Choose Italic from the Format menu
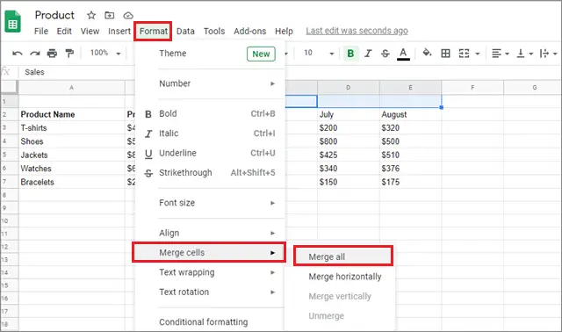The height and width of the screenshot is (332, 562). (210, 134)
